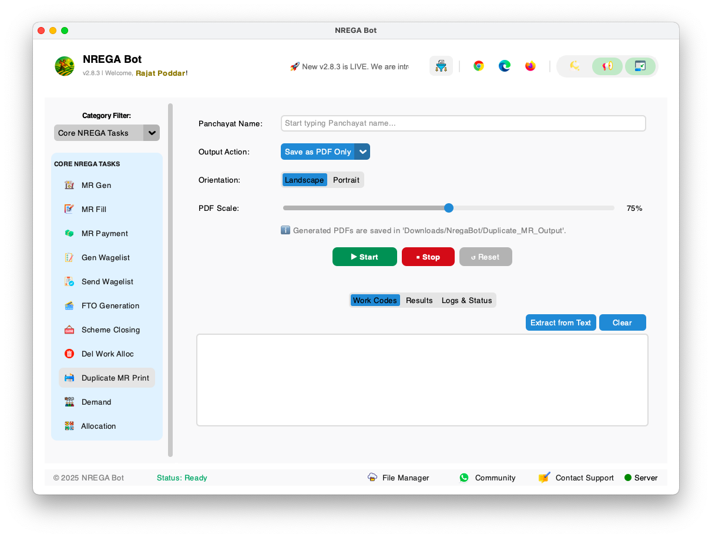Click the Status: Ready text
The image size is (712, 538).
click(x=182, y=478)
